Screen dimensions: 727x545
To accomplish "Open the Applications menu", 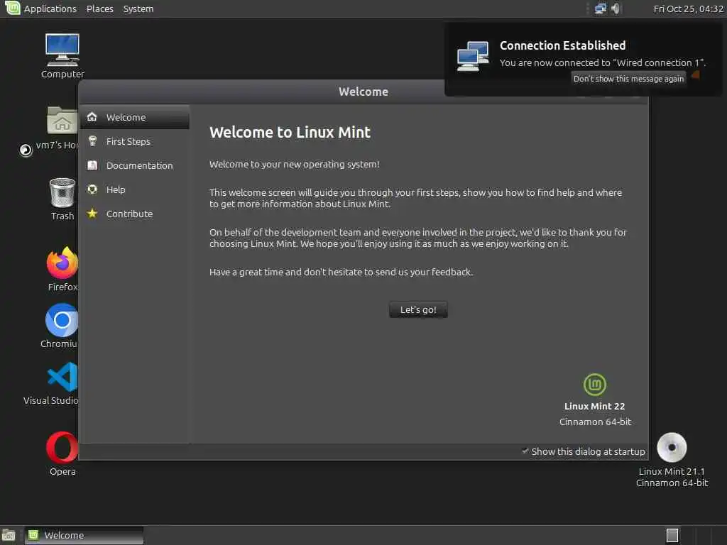I will pyautogui.click(x=50, y=9).
